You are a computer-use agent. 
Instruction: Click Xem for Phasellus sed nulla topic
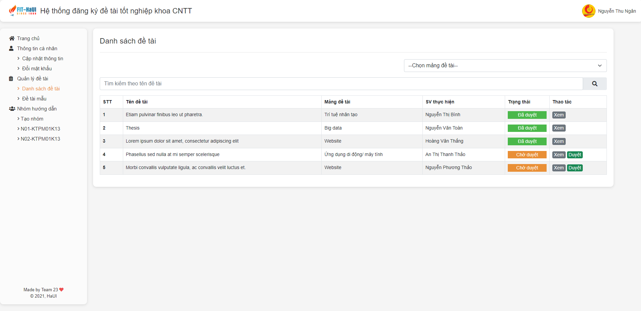click(559, 155)
